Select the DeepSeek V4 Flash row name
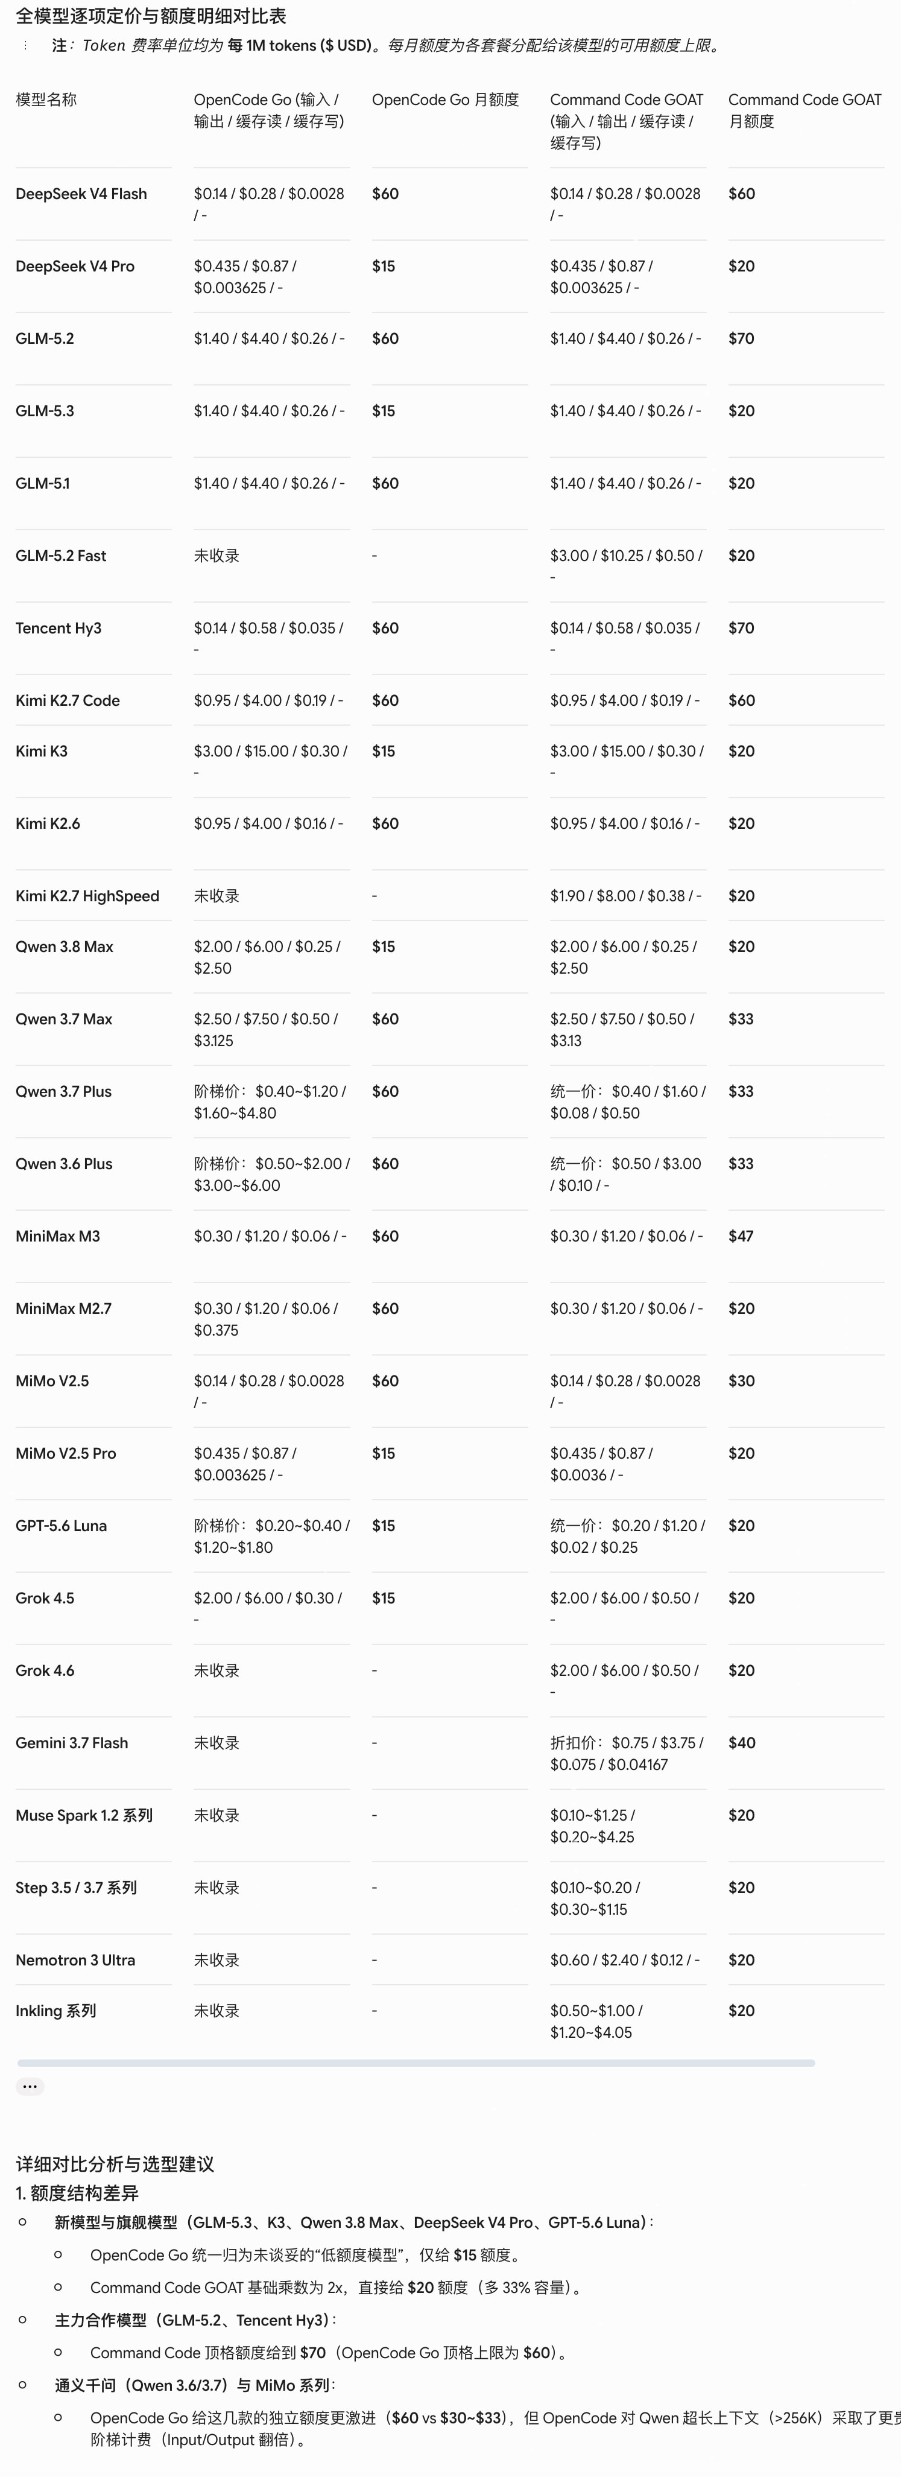The width and height of the screenshot is (901, 2477). pyautogui.click(x=82, y=194)
